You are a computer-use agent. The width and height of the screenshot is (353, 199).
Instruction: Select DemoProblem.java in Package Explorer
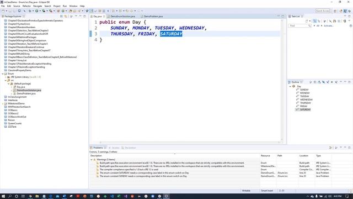coord(26,93)
